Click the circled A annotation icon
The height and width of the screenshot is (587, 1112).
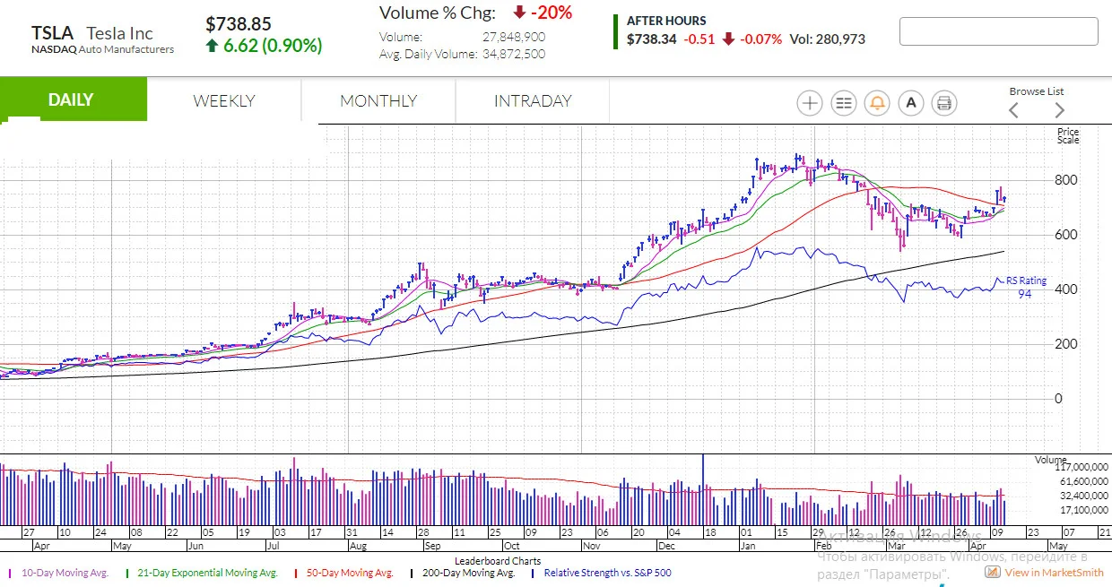pyautogui.click(x=911, y=103)
